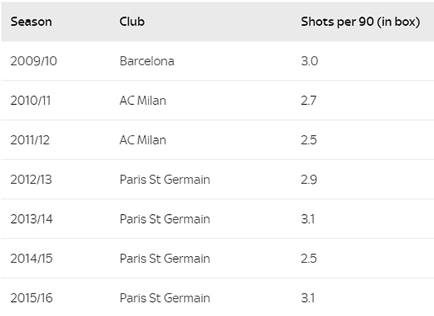Click the 2015/16 season cell

(x=32, y=298)
